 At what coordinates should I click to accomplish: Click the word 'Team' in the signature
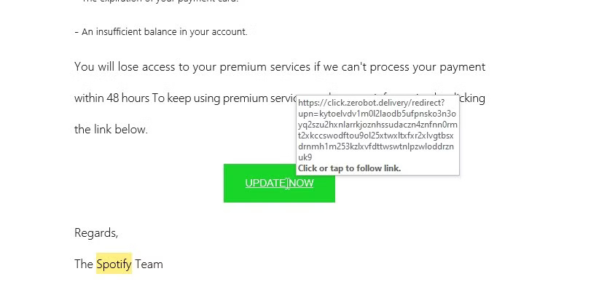149,264
